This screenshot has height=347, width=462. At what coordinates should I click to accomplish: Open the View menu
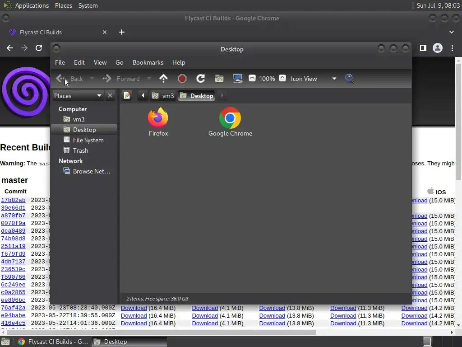click(100, 62)
